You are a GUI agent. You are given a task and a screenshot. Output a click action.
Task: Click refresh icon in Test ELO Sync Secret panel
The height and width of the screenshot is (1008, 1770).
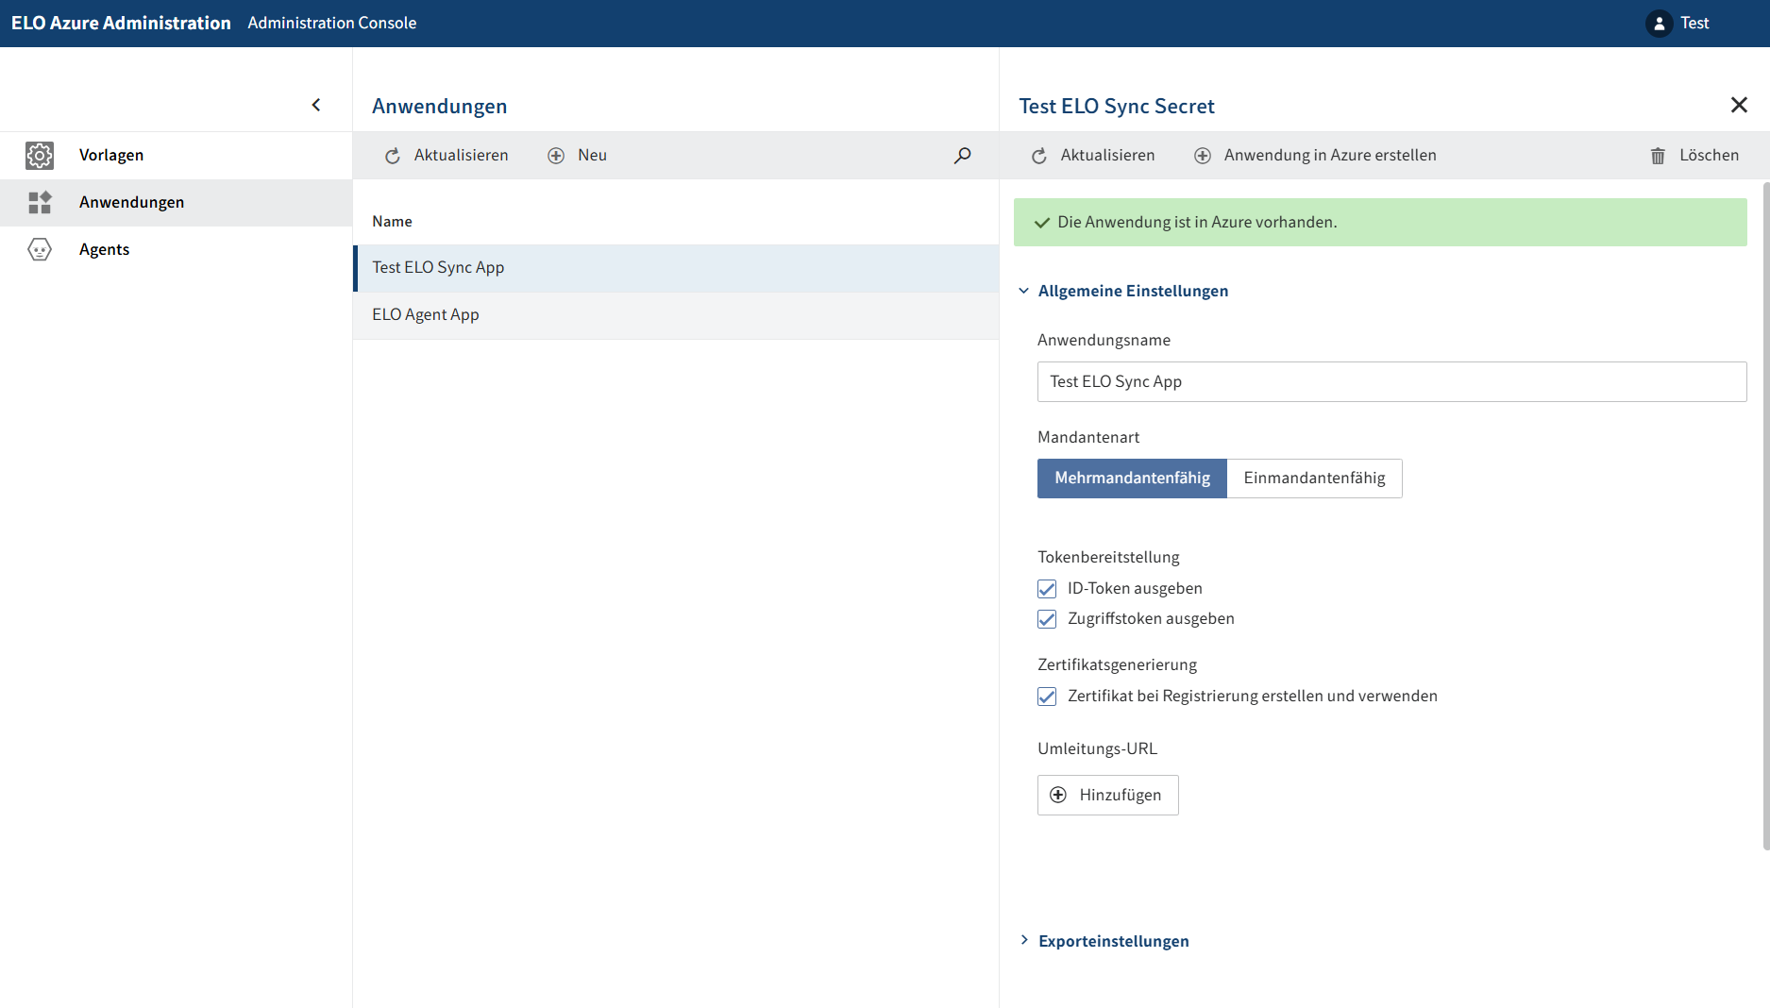tap(1039, 156)
